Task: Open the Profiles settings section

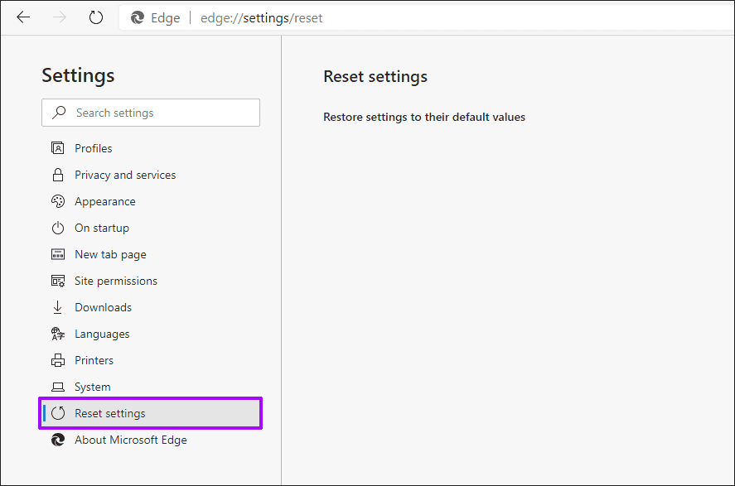Action: tap(94, 148)
